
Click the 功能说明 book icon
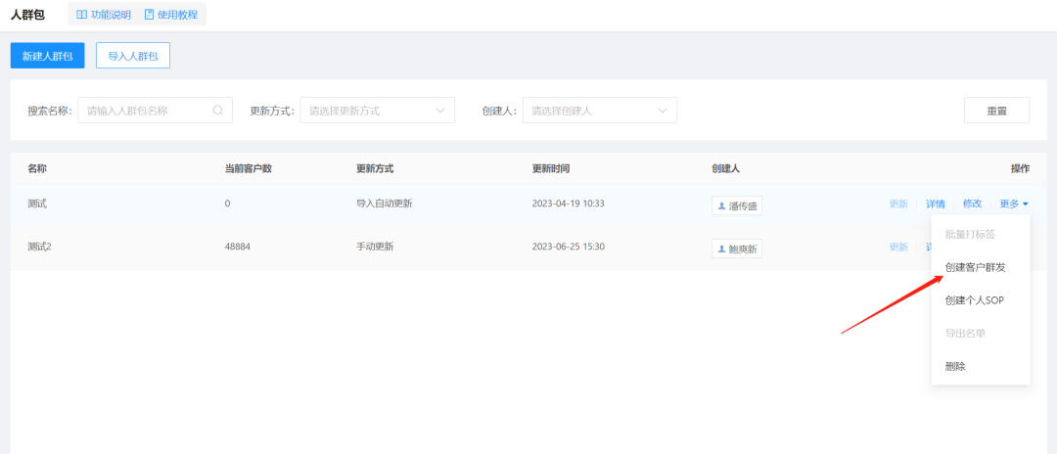pyautogui.click(x=81, y=14)
